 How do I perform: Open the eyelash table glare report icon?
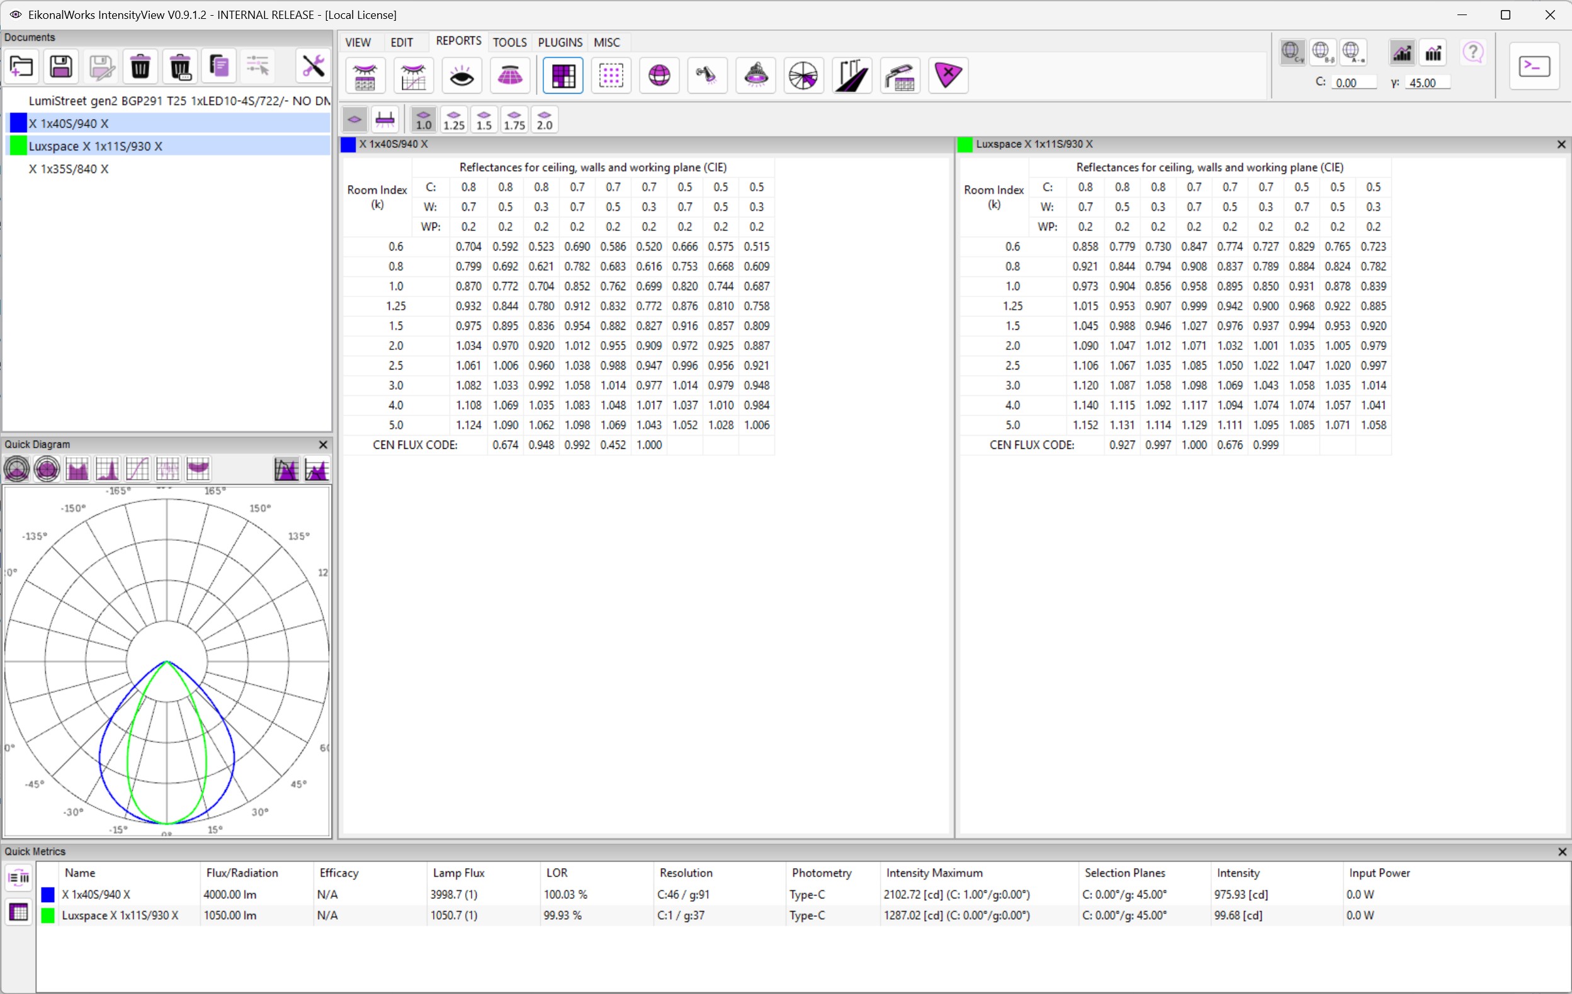click(x=366, y=76)
